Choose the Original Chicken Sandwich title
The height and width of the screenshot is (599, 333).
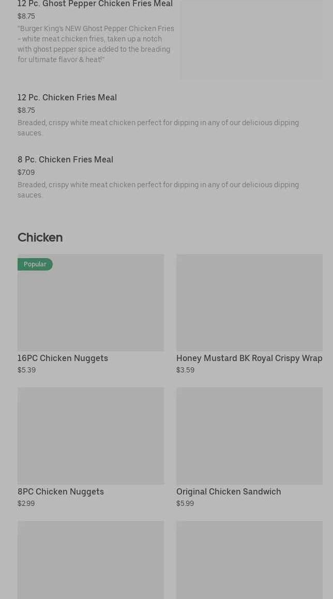pos(229,491)
